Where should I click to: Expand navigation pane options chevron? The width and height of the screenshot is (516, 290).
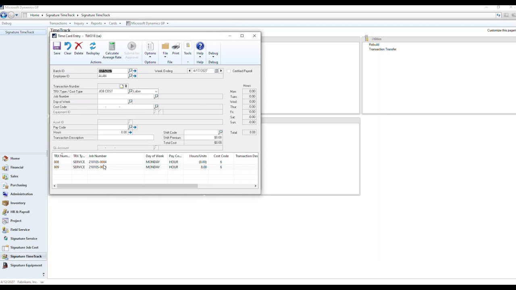(44, 274)
